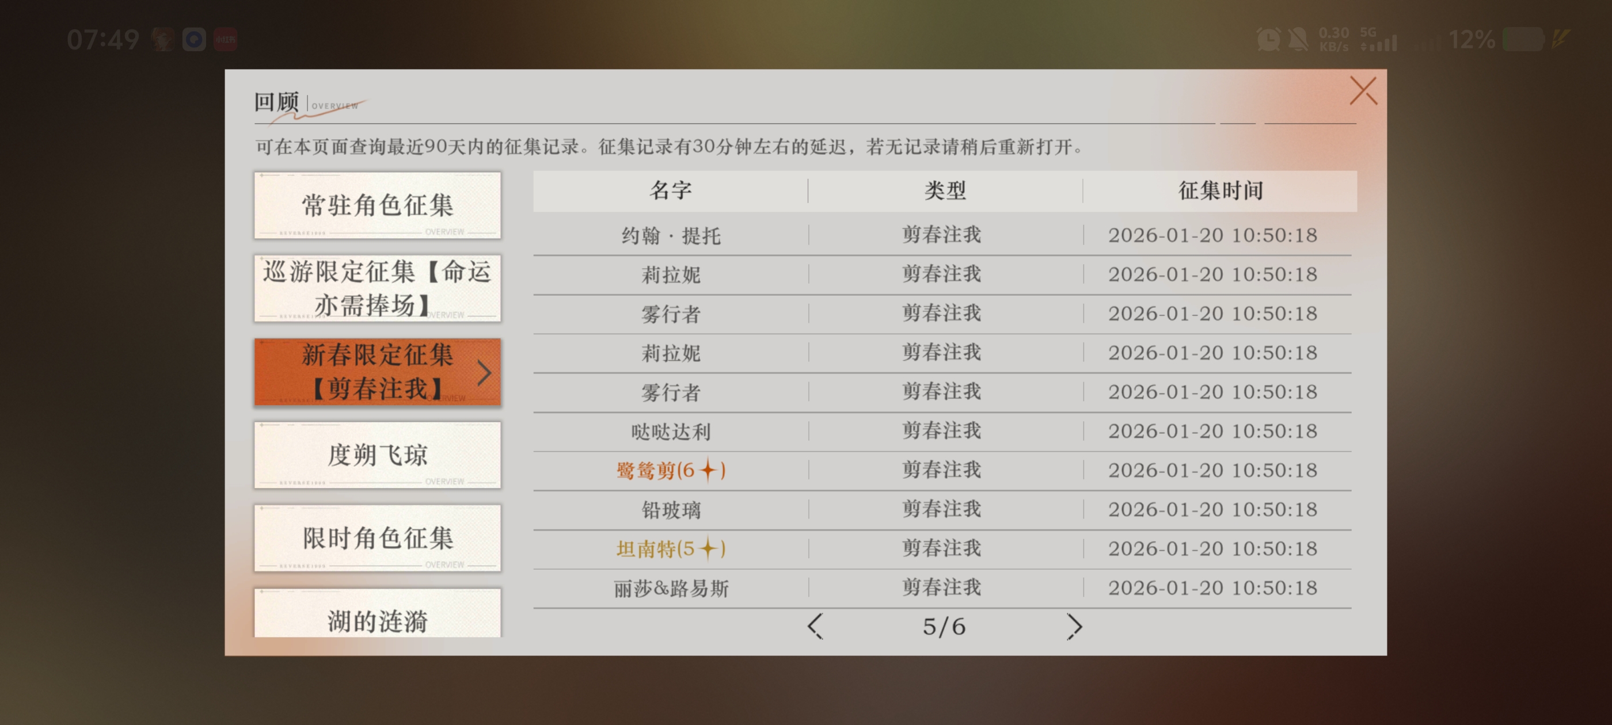The width and height of the screenshot is (1612, 725).
Task: Go to next page of records
Action: 1074,626
